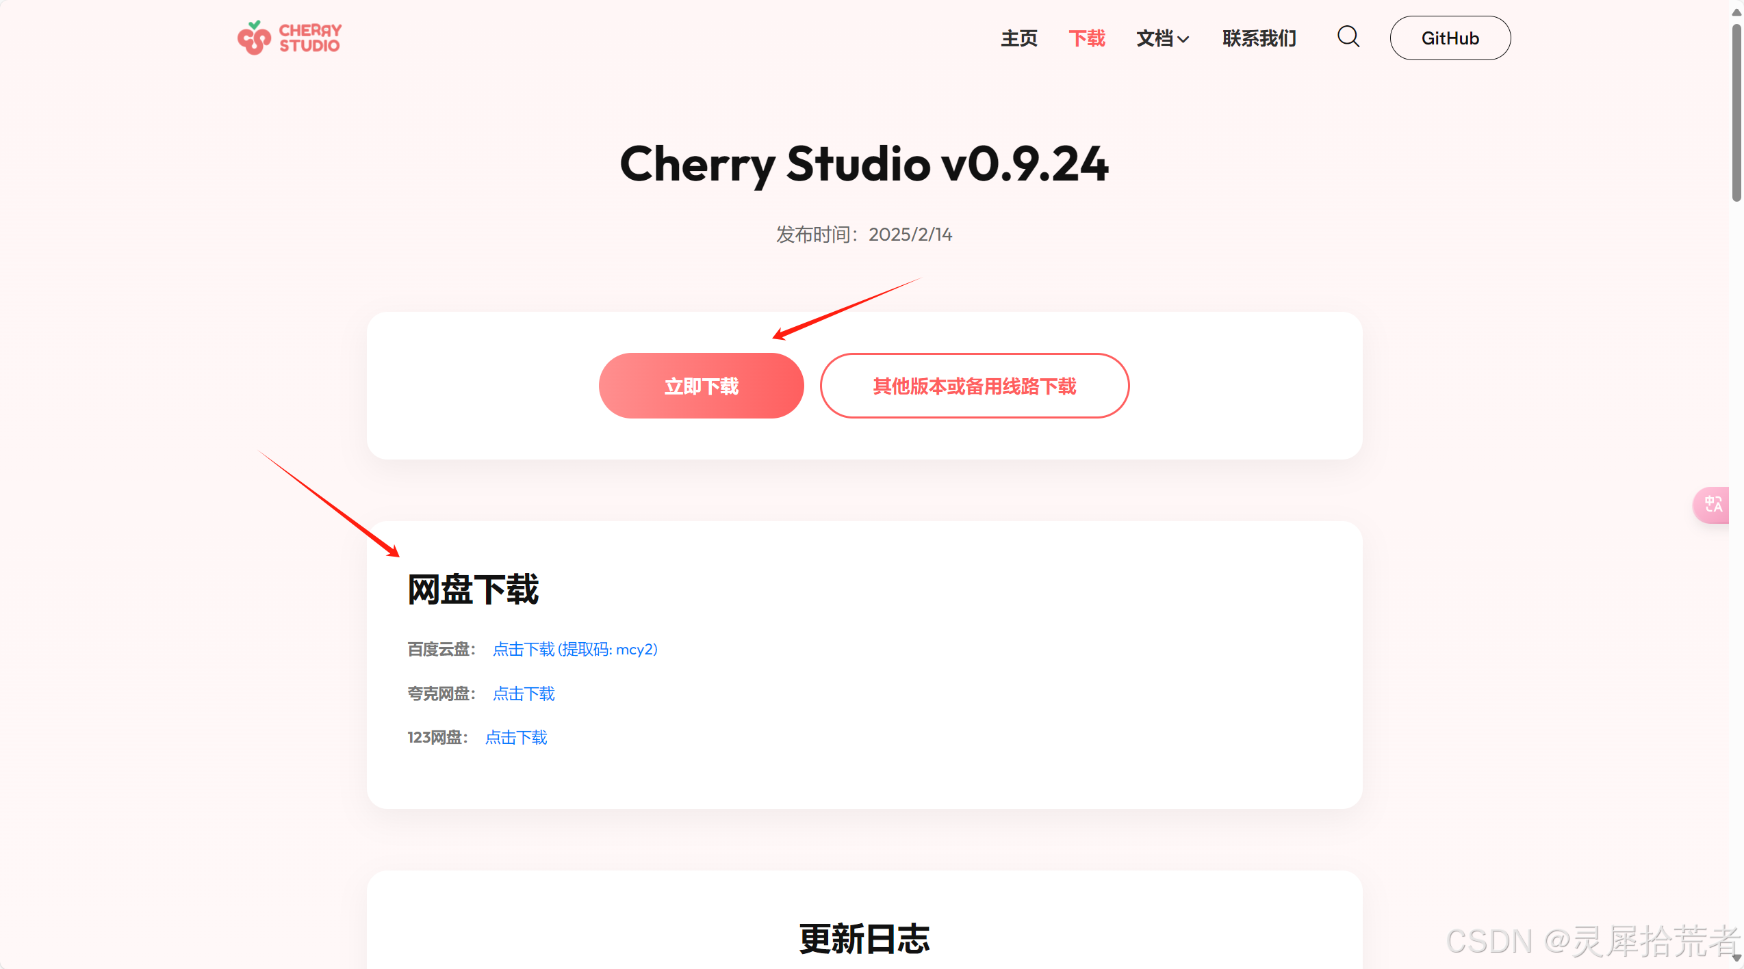Click the CHERRY STUDIO logo text
Viewport: 1744px width, 969px height.
(x=310, y=38)
